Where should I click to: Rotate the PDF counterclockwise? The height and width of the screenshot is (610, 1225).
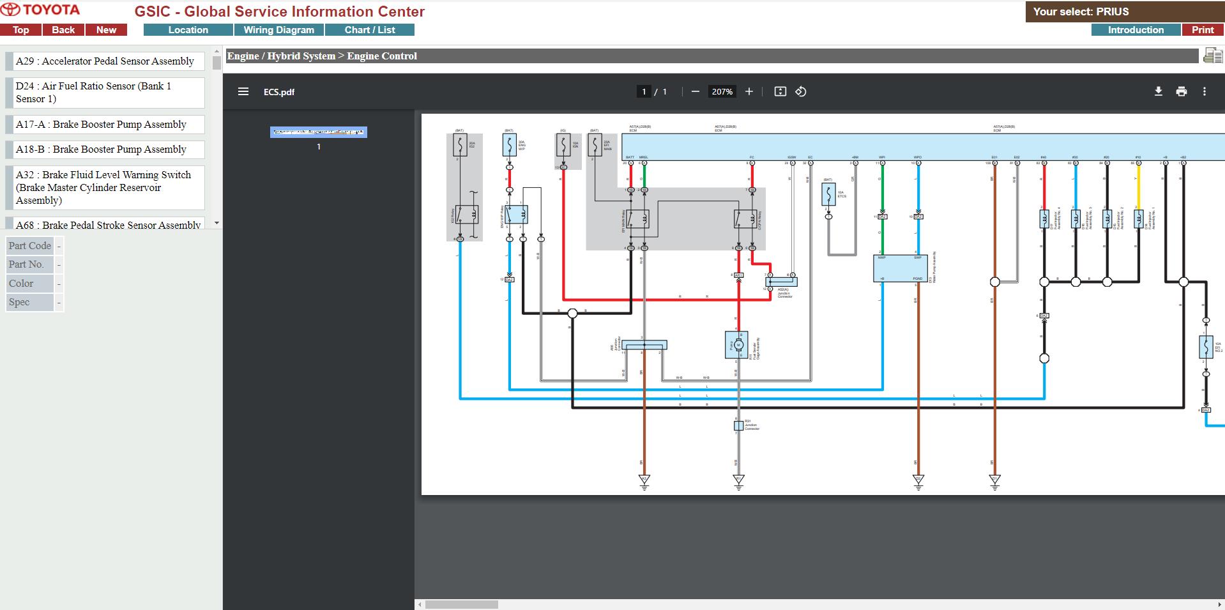point(801,91)
